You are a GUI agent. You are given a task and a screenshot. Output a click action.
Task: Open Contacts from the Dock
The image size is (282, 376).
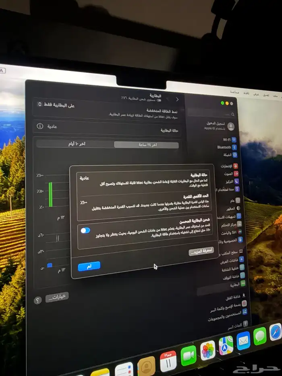(146, 366)
